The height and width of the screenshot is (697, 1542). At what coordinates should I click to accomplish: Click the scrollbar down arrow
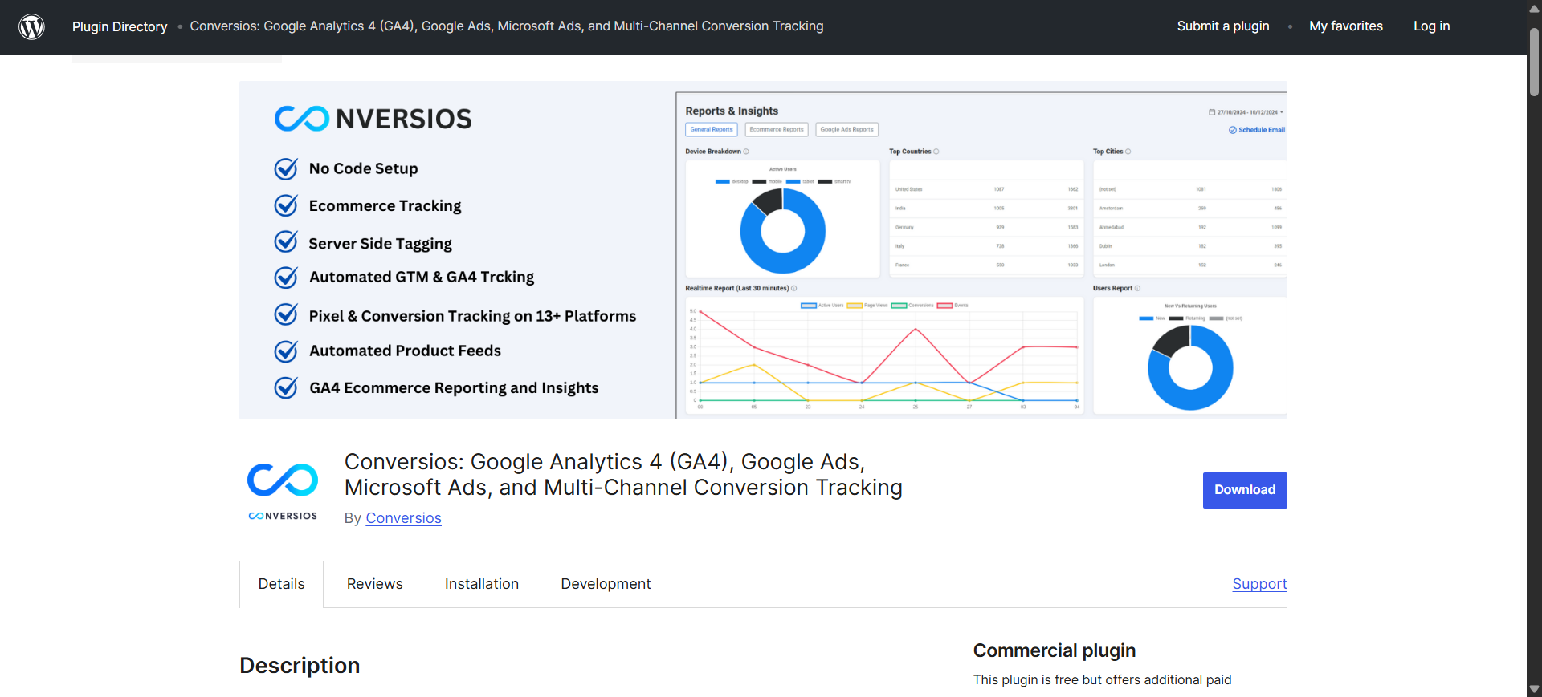pyautogui.click(x=1534, y=689)
